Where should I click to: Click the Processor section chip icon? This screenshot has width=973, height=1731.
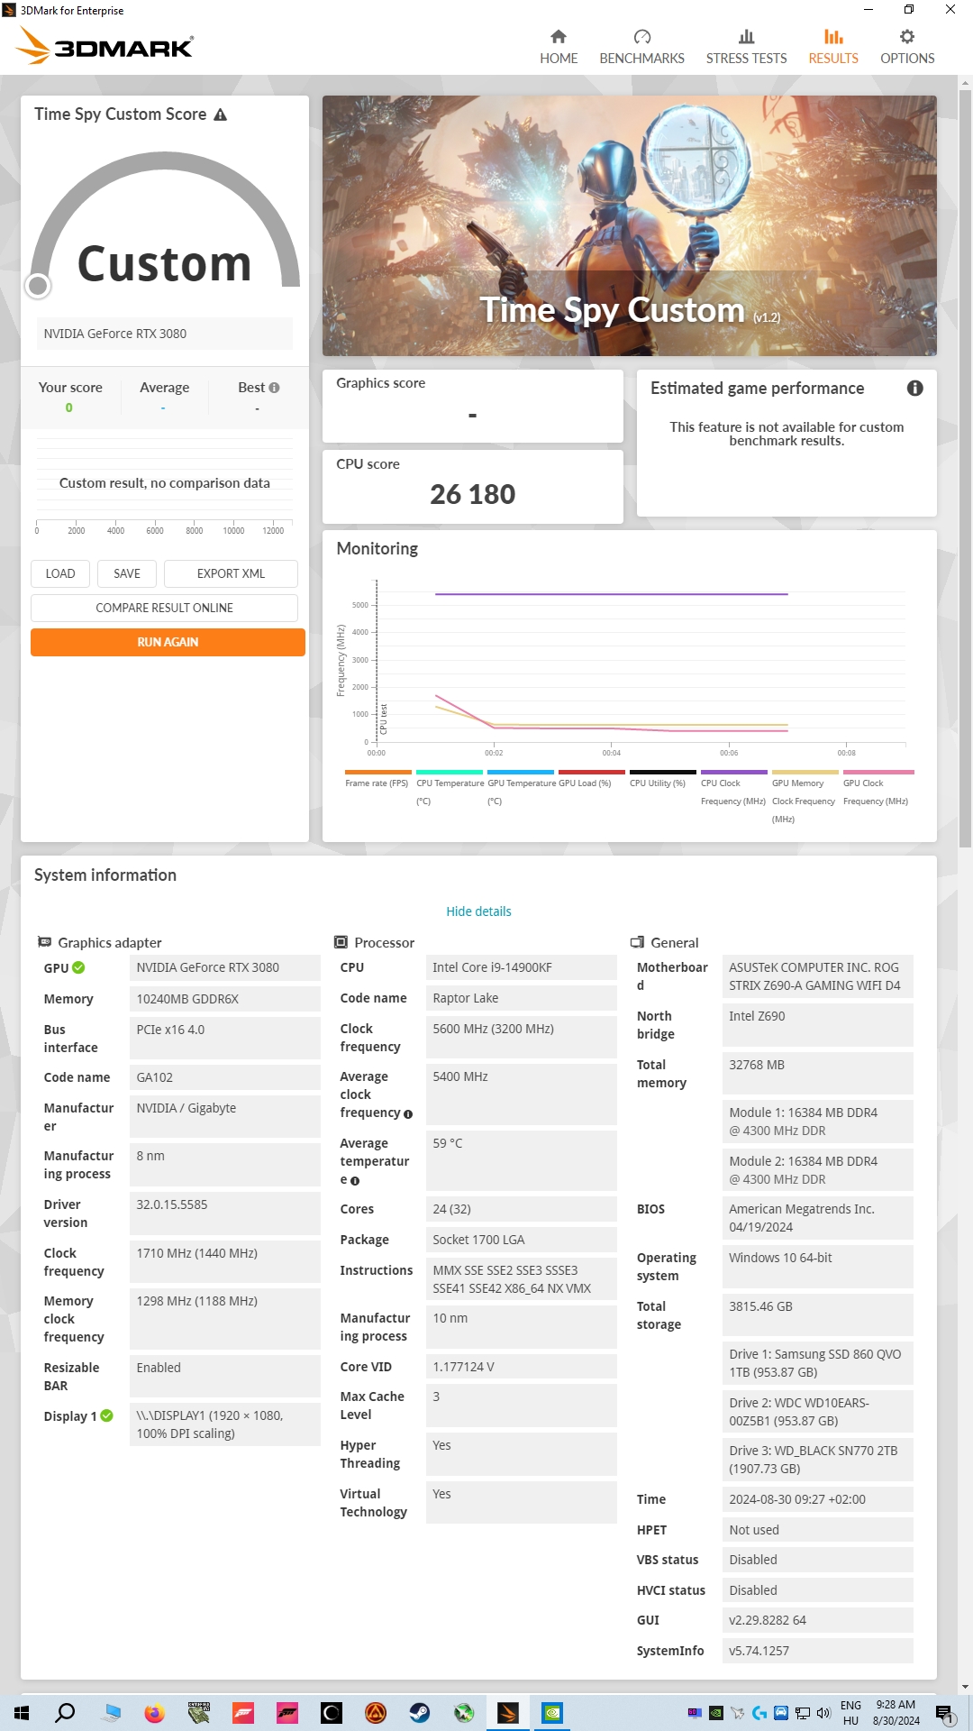pos(341,942)
